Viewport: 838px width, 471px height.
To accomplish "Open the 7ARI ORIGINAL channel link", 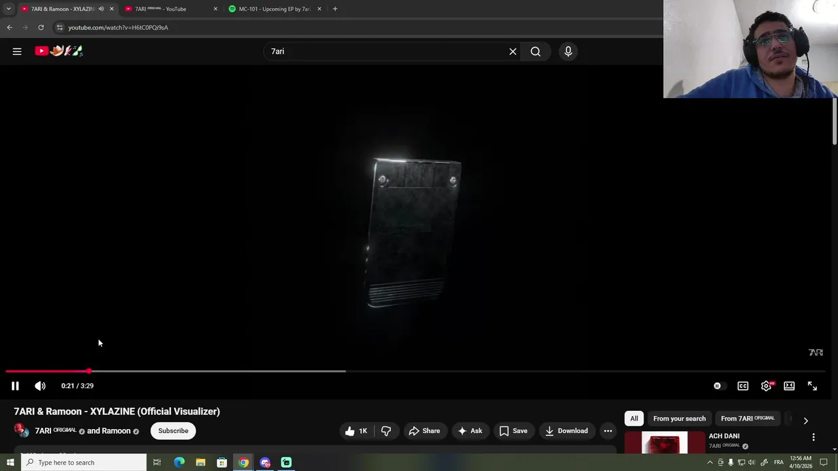I will point(56,431).
